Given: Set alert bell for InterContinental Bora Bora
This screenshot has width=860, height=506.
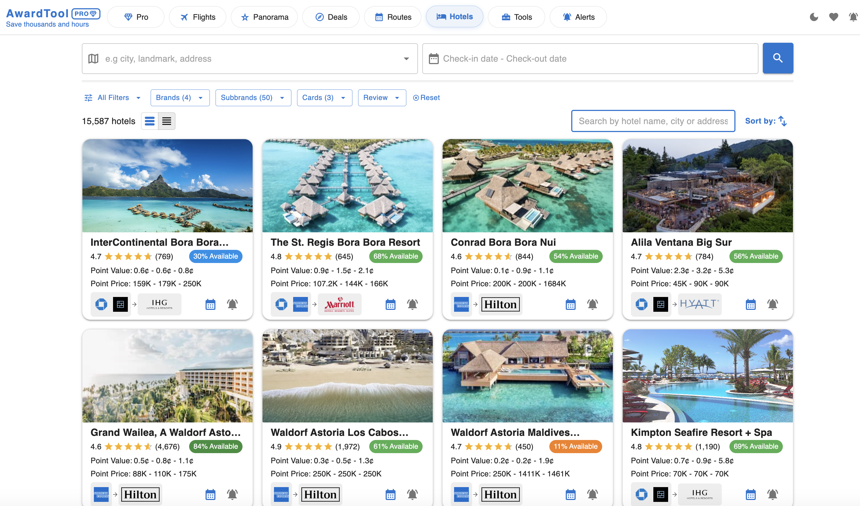Looking at the screenshot, I should 232,304.
